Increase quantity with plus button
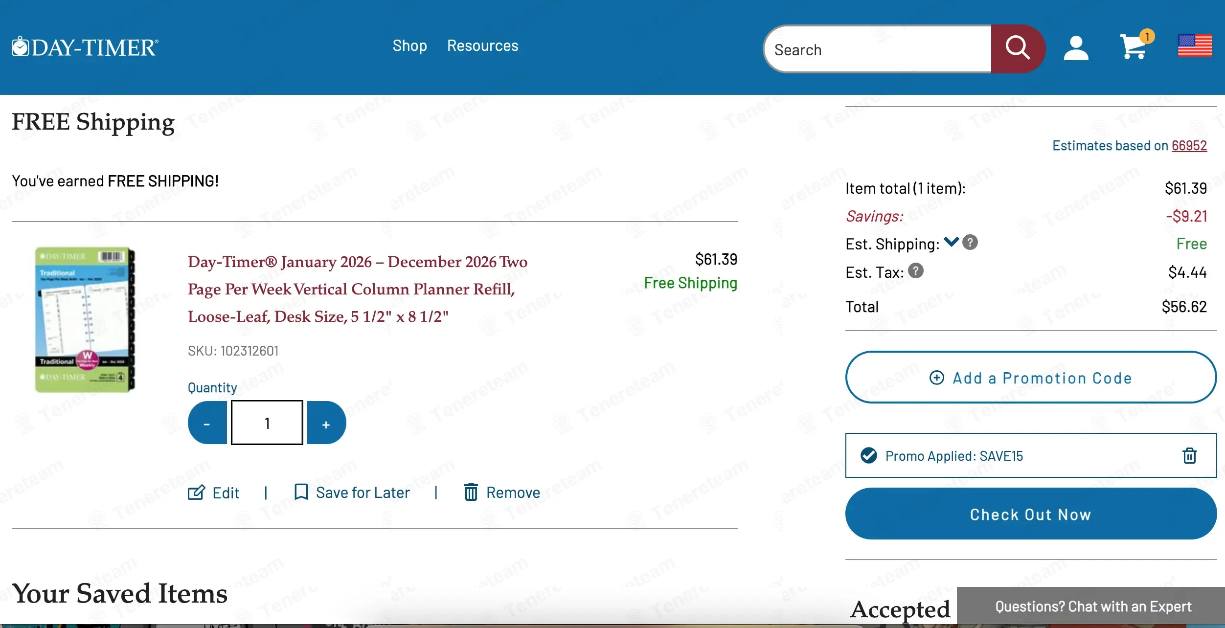This screenshot has width=1225, height=628. 326,423
